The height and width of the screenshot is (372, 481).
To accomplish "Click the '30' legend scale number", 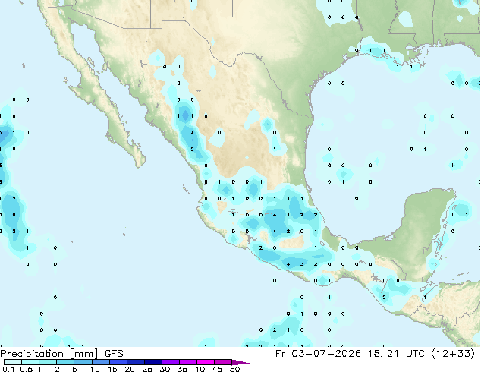I will click(x=165, y=369).
